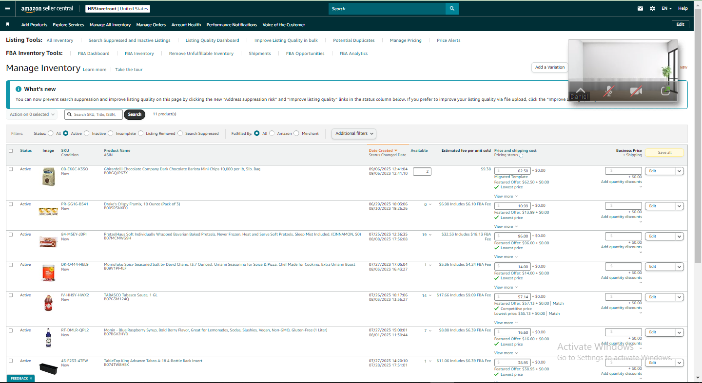Click the Save all button
The image size is (702, 383).
coord(664,152)
